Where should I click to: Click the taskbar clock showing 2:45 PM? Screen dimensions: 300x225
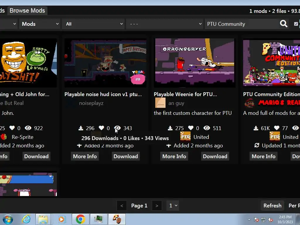pyautogui.click(x=285, y=219)
